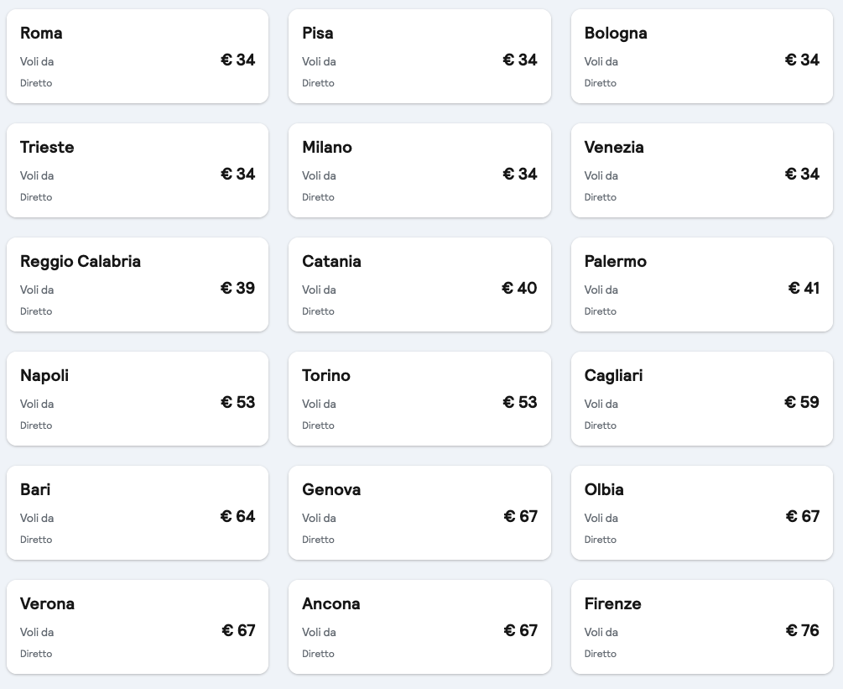Open the Roma flight card
843x689 pixels.
pos(138,56)
